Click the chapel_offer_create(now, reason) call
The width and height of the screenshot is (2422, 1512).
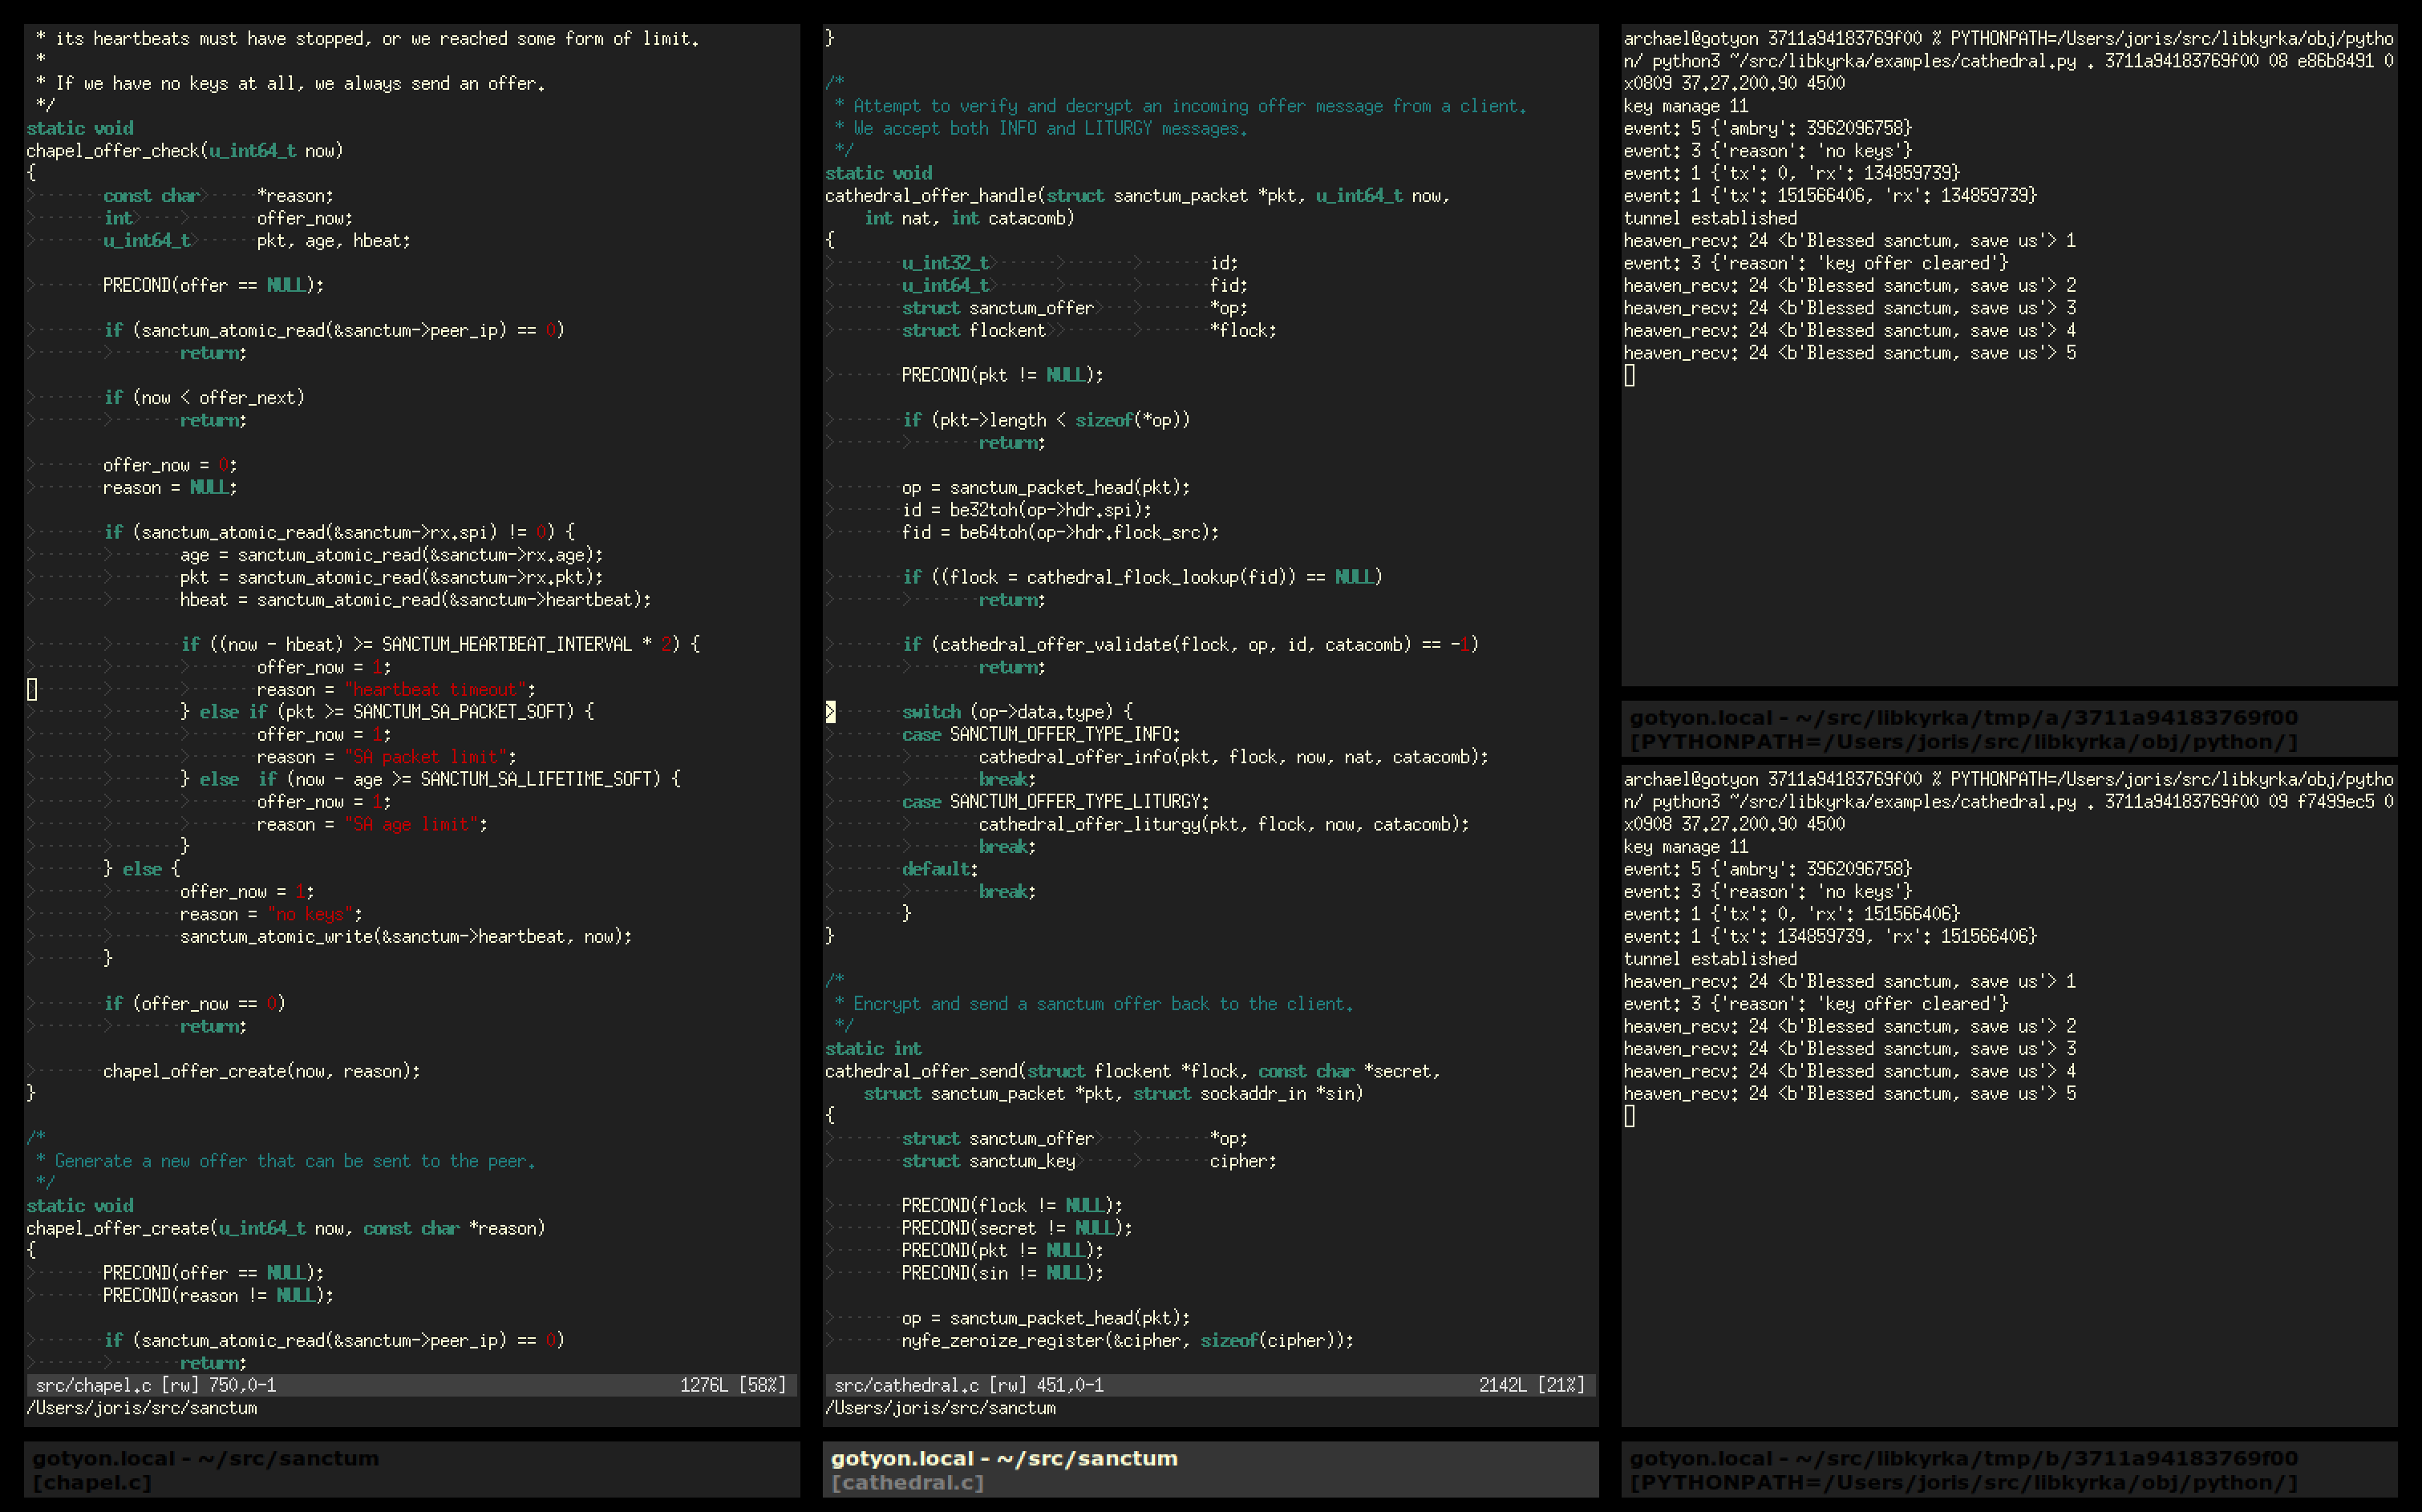point(260,1071)
